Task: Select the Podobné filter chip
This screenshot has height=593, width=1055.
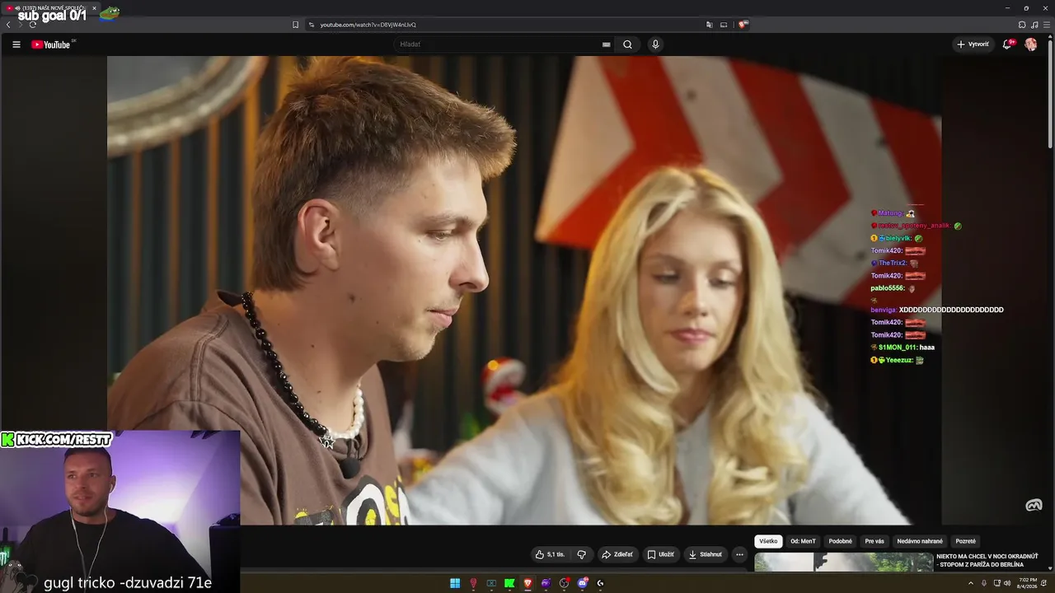Action: [840, 541]
